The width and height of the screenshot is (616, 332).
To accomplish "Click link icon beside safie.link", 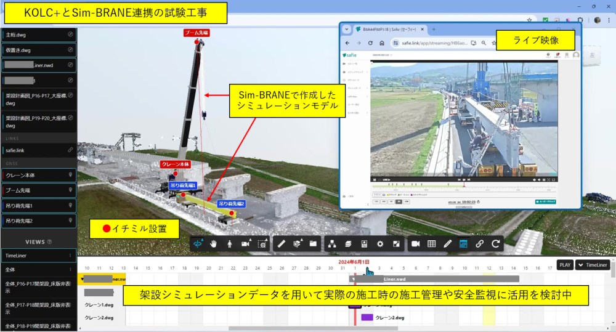I will 70,150.
